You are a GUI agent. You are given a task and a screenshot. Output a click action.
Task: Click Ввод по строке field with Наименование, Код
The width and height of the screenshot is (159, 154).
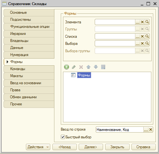(120, 130)
